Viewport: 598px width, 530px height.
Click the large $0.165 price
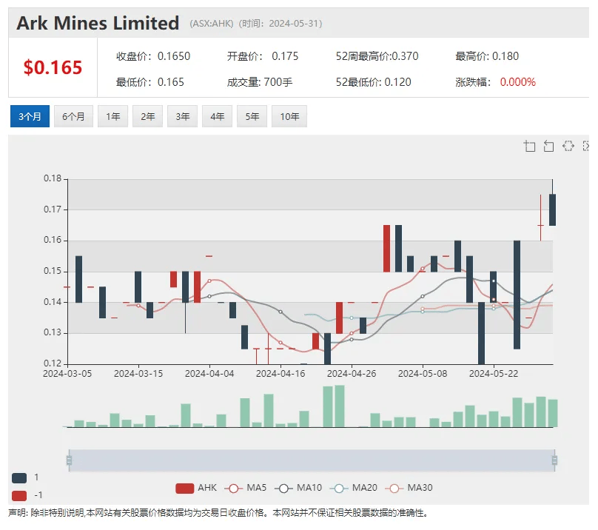(x=53, y=67)
